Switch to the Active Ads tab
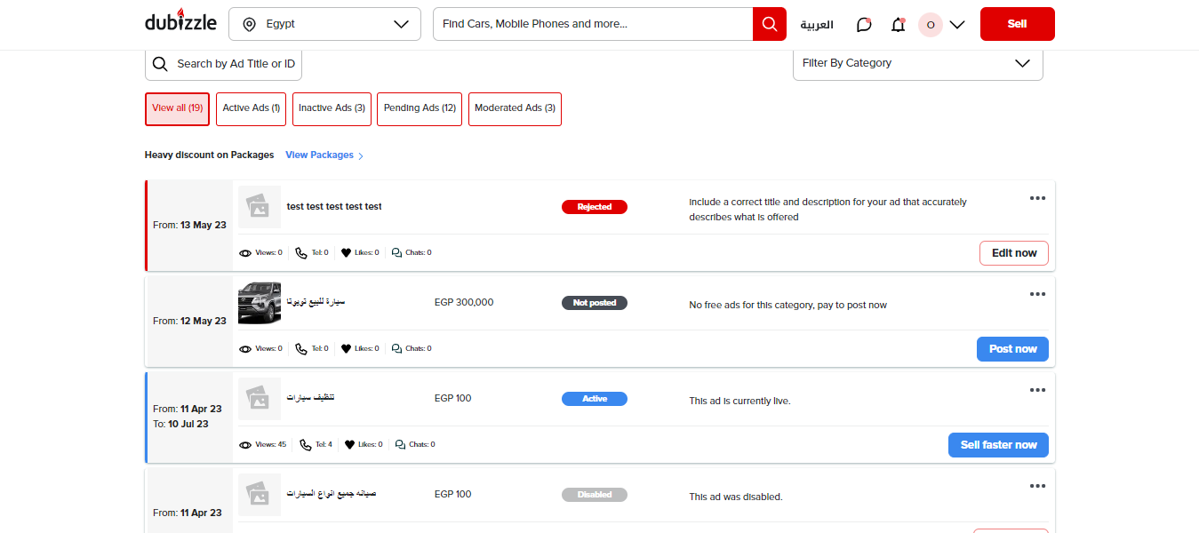Screen dimensions: 1199x533 click(x=251, y=108)
